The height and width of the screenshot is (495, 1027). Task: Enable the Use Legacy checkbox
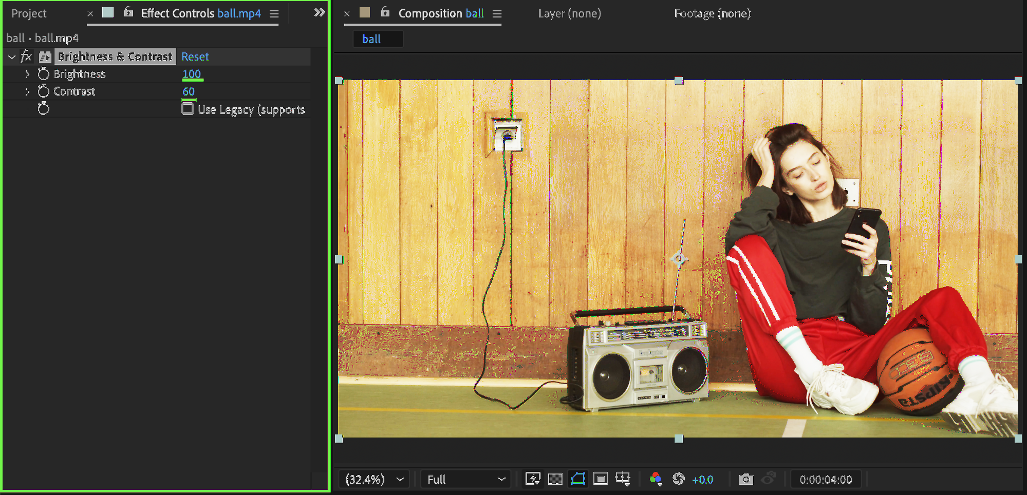click(x=188, y=109)
